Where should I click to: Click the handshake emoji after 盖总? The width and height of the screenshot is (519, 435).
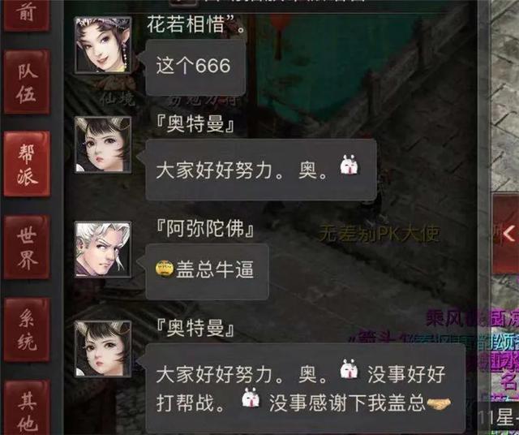pyautogui.click(x=439, y=403)
